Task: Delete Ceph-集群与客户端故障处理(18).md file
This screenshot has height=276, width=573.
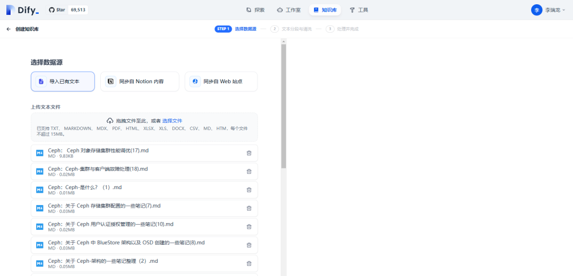Action: pos(249,171)
